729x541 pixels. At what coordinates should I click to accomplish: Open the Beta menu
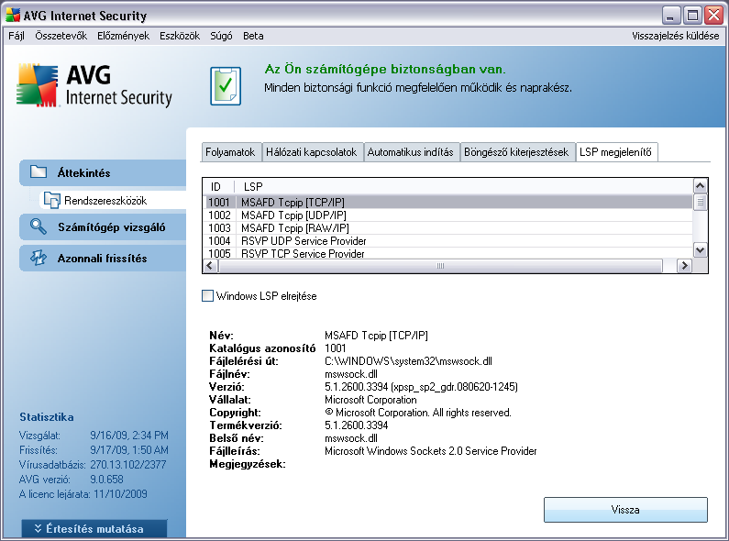click(x=253, y=36)
